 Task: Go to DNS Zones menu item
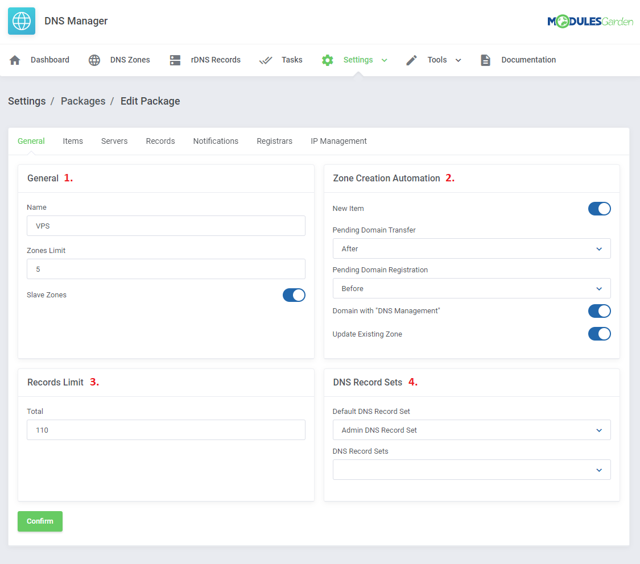130,60
